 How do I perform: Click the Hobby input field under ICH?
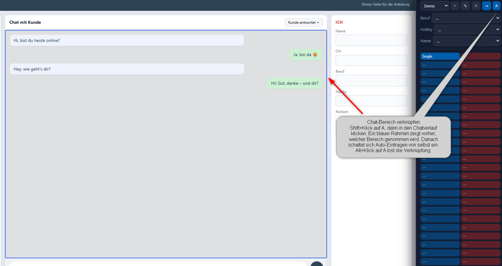[x=371, y=101]
